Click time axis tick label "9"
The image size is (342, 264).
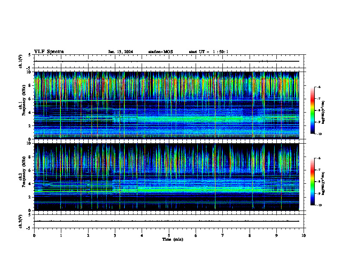276,236
